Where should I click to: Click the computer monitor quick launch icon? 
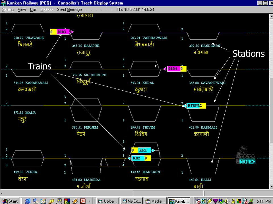pos(59,201)
